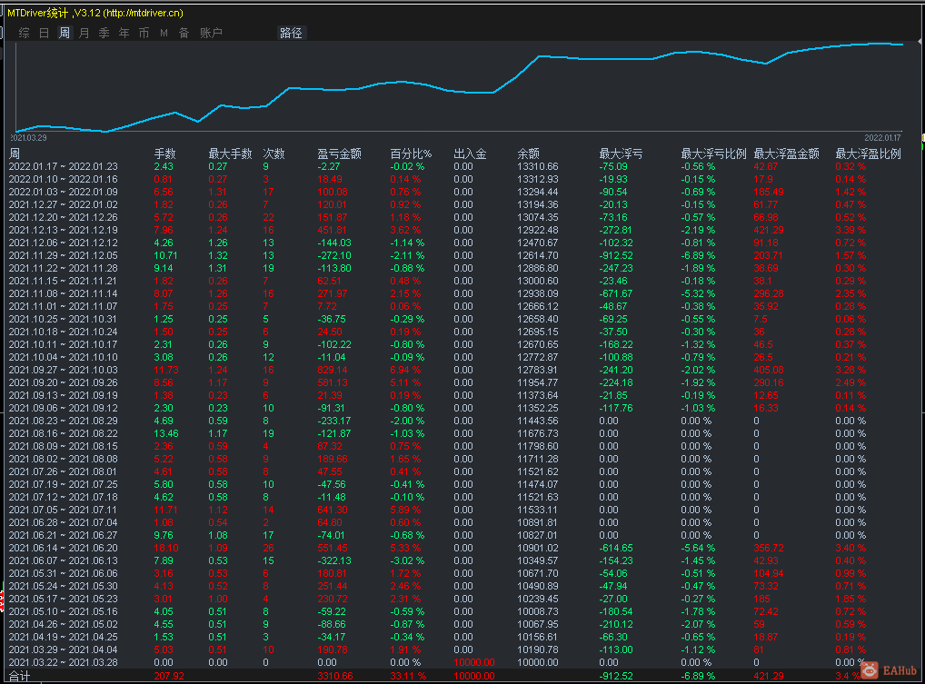
Task: Switch to the 季 quarterly tab
Action: (104, 33)
